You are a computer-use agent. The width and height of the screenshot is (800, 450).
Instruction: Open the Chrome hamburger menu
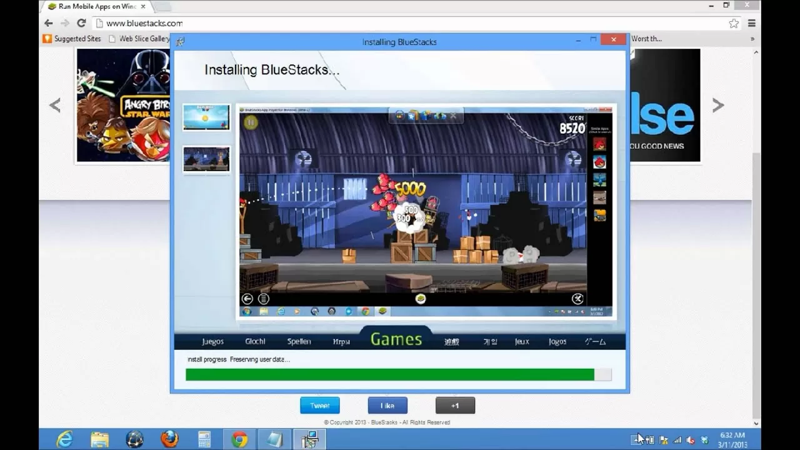click(752, 23)
